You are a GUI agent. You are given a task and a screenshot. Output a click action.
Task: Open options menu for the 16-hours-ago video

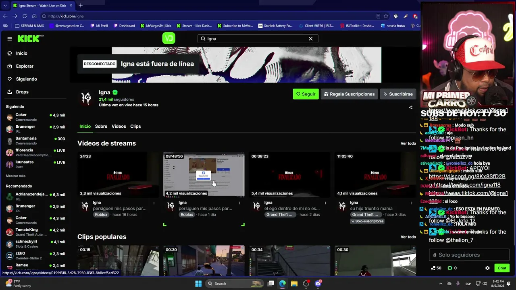click(154, 203)
